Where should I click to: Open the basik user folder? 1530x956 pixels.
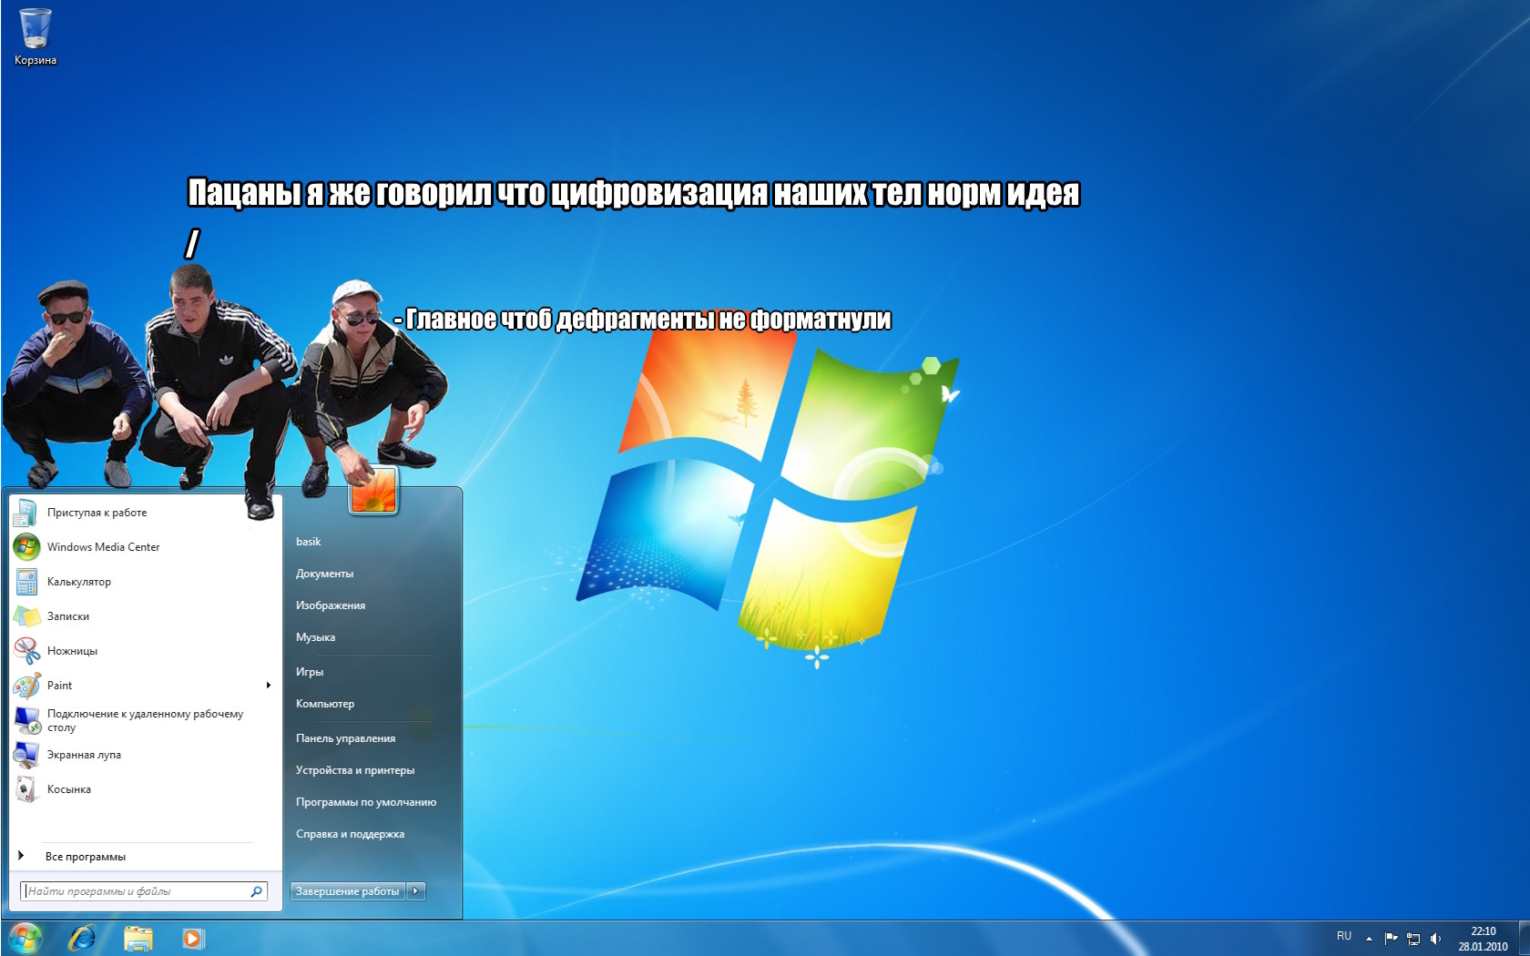click(x=309, y=542)
